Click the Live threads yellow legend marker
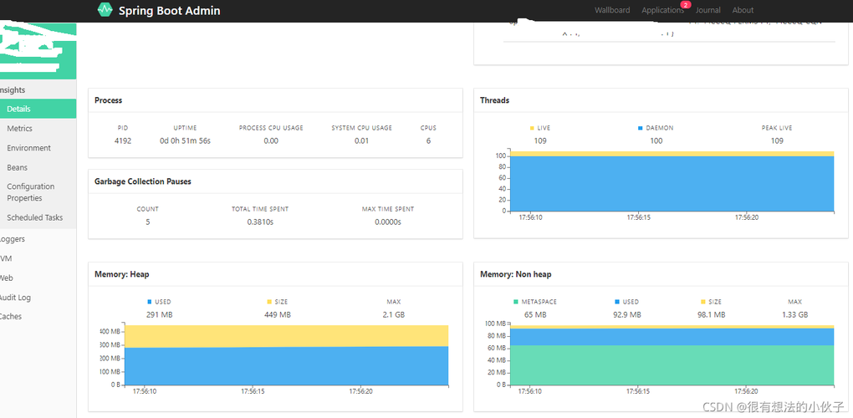Screen dimensions: 853x418 [532, 128]
